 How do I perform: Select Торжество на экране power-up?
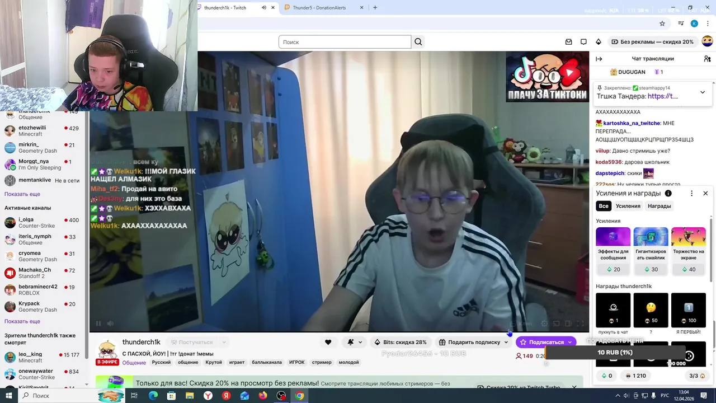click(689, 251)
